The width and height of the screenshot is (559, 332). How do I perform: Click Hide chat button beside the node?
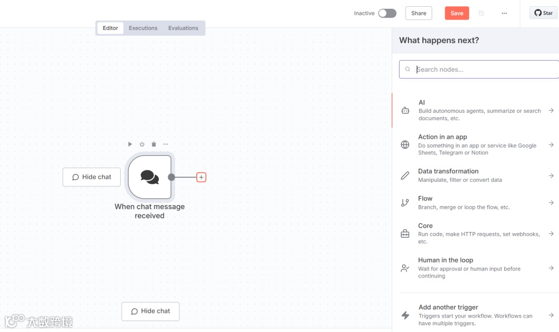tap(92, 177)
